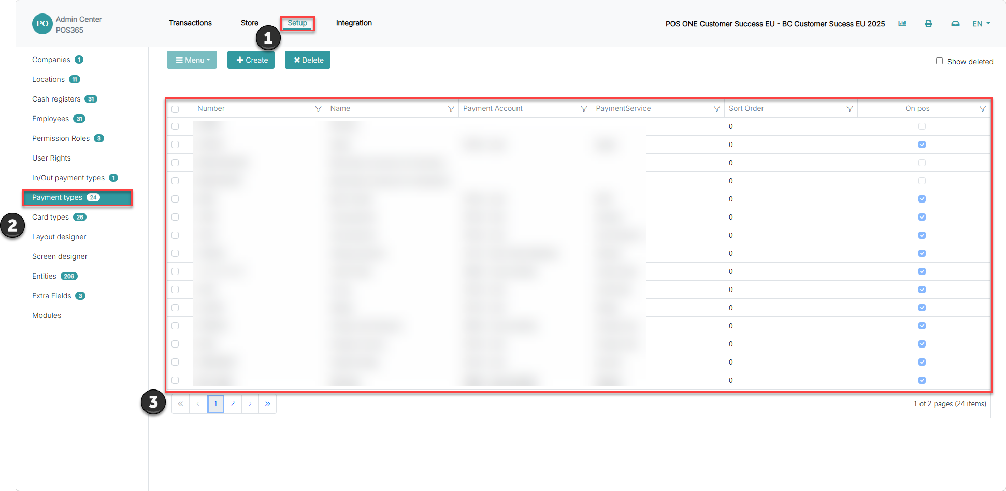Open the statistics chart icon
1006x491 pixels.
[x=902, y=24]
